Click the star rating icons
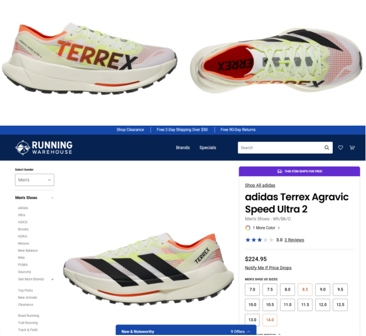This screenshot has width=366, height=336. pos(259,240)
